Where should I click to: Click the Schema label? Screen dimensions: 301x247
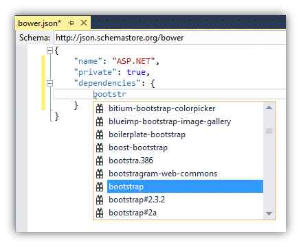(x=34, y=38)
